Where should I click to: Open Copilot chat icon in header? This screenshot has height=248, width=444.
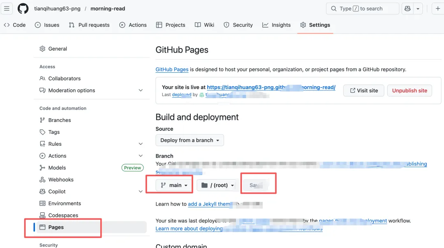click(407, 9)
